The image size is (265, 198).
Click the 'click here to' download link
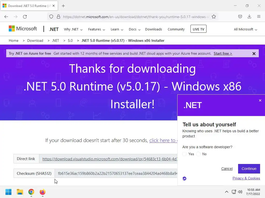click(163, 140)
